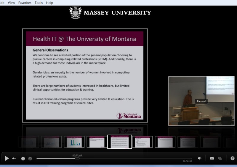Open the presentation info icon

coord(23,158)
